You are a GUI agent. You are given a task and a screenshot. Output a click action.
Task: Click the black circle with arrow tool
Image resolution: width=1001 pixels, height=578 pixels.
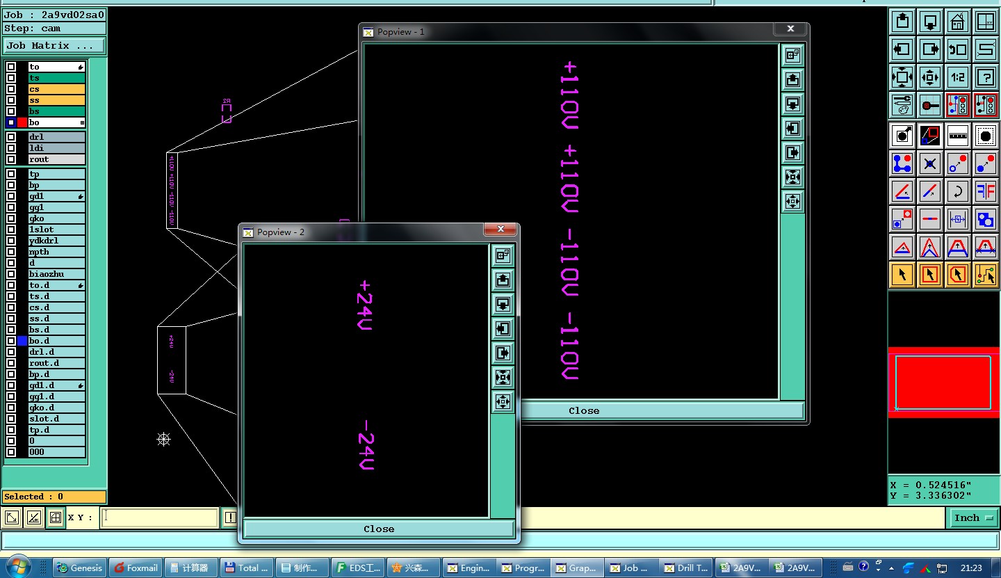click(x=902, y=136)
